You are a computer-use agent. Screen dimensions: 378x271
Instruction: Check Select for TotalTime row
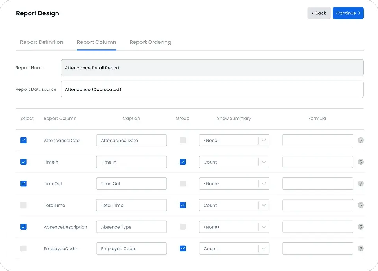[24, 205]
